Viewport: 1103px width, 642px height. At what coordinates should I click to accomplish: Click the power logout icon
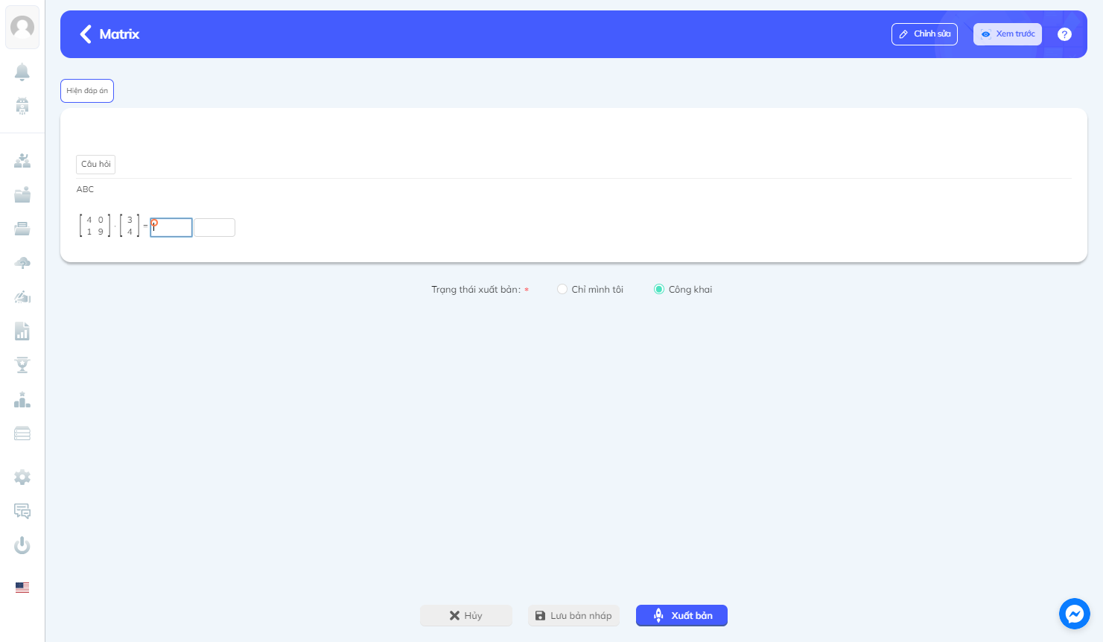(x=22, y=545)
